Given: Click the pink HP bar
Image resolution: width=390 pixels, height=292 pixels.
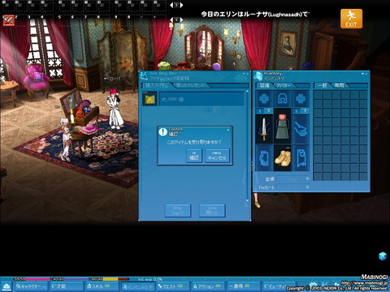Looking at the screenshot, I should pos(32,279).
